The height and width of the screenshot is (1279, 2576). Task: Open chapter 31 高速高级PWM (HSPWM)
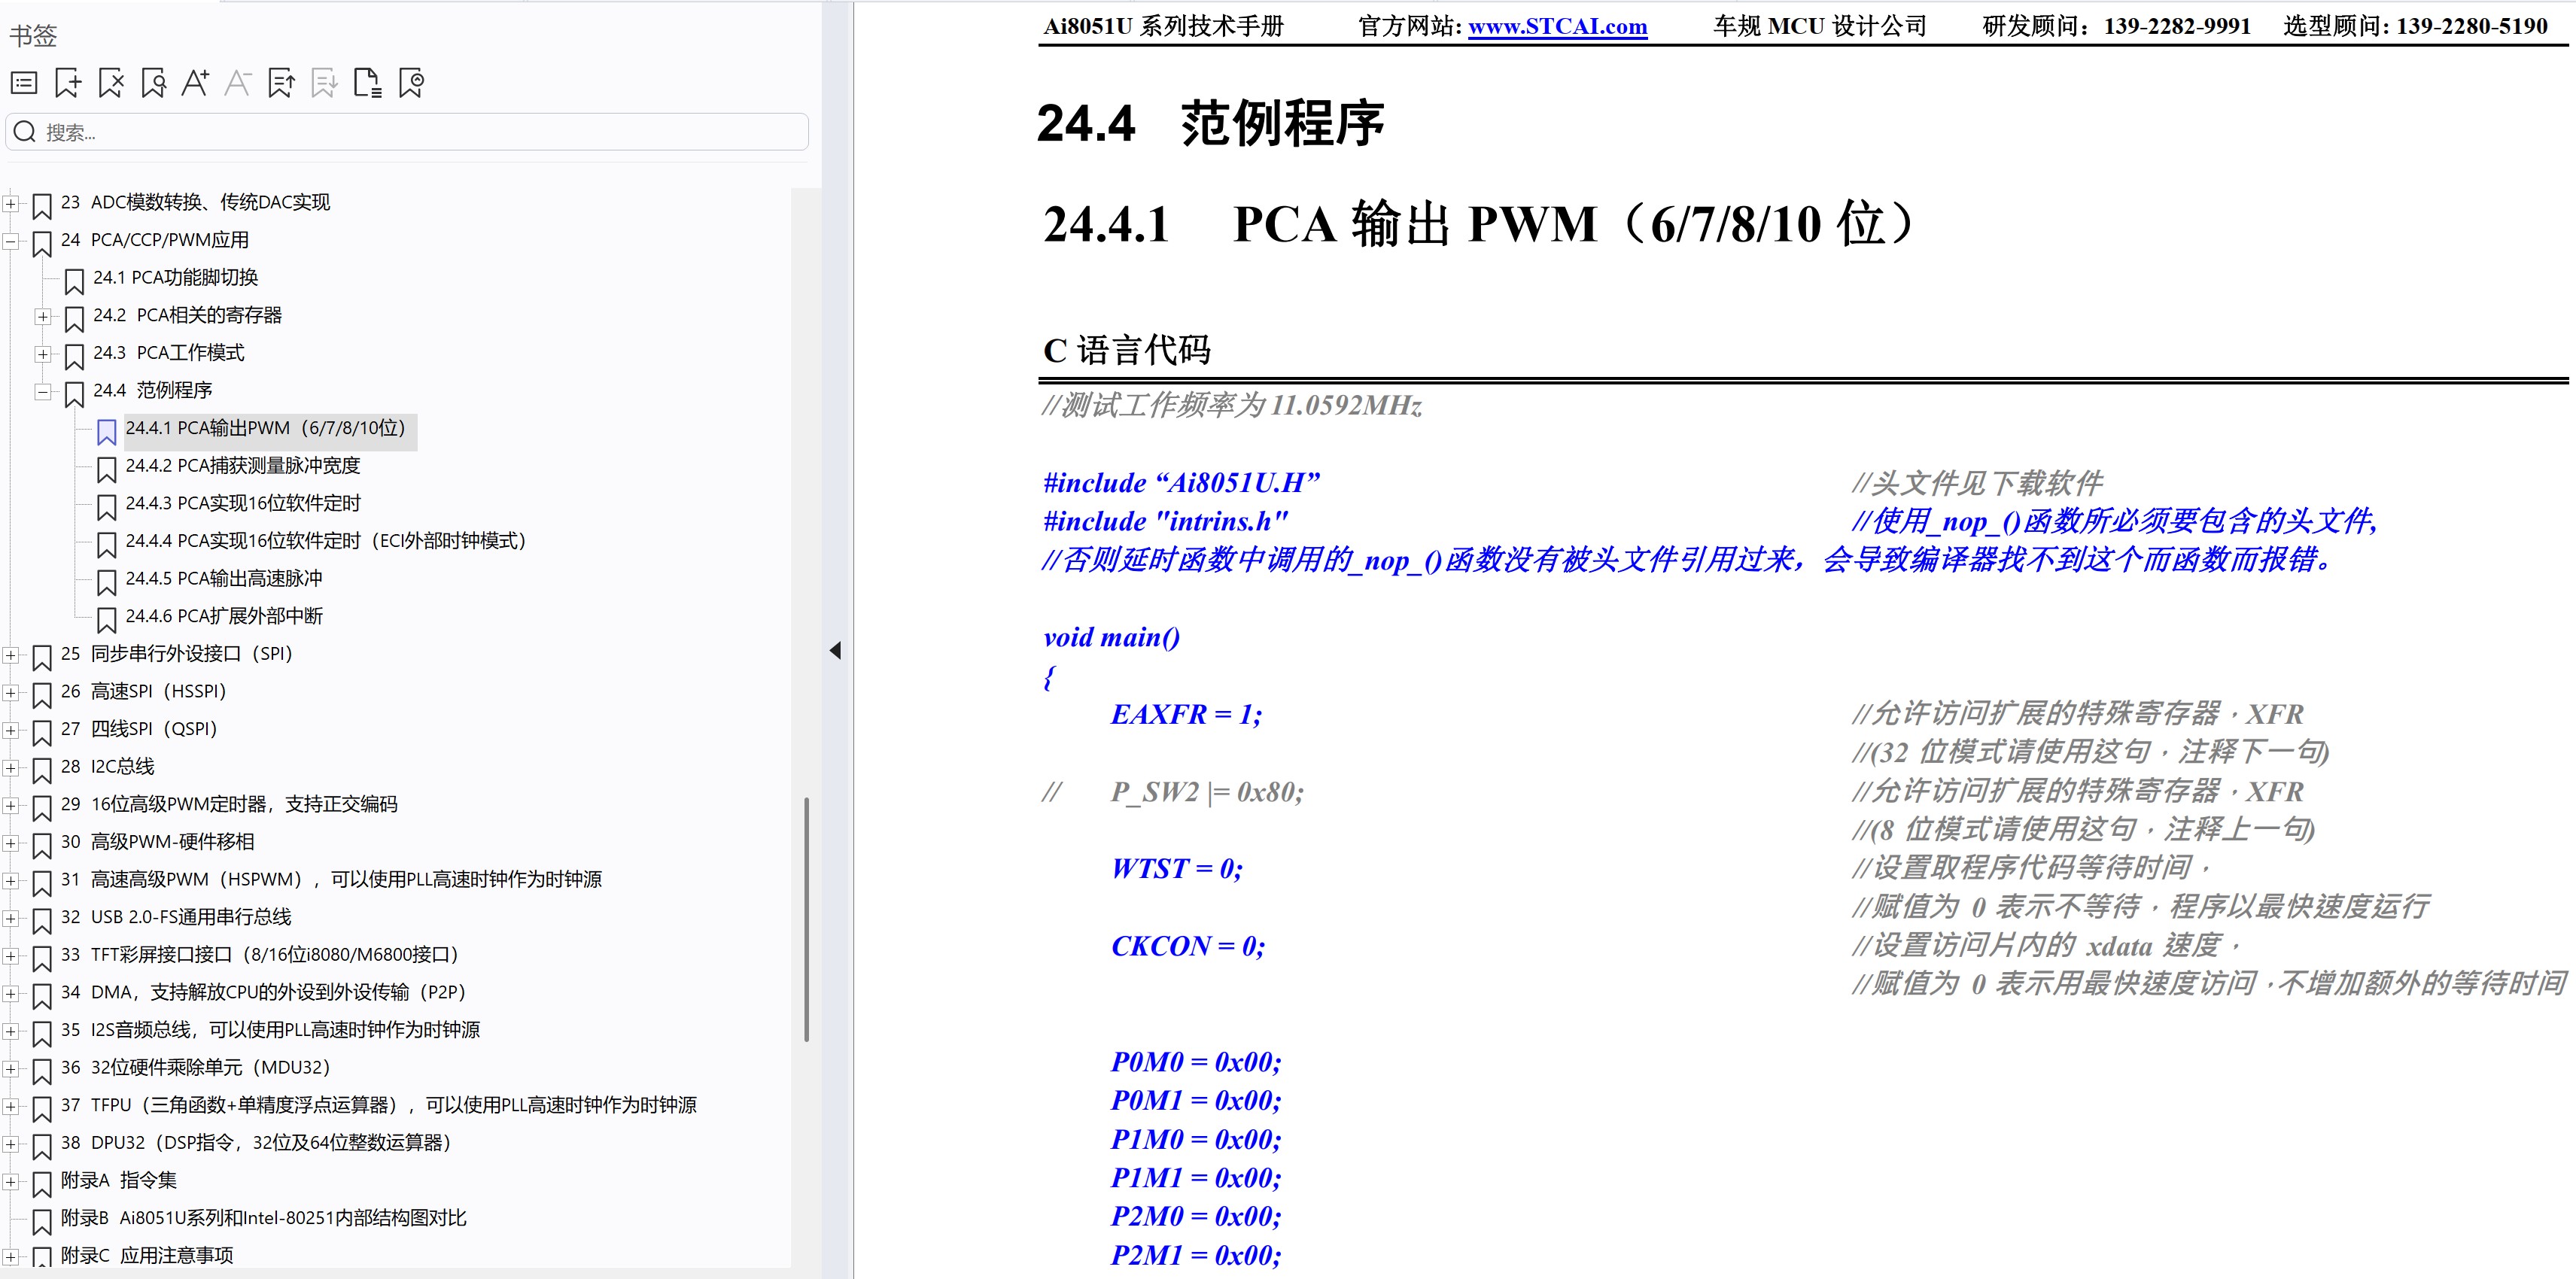(331, 879)
